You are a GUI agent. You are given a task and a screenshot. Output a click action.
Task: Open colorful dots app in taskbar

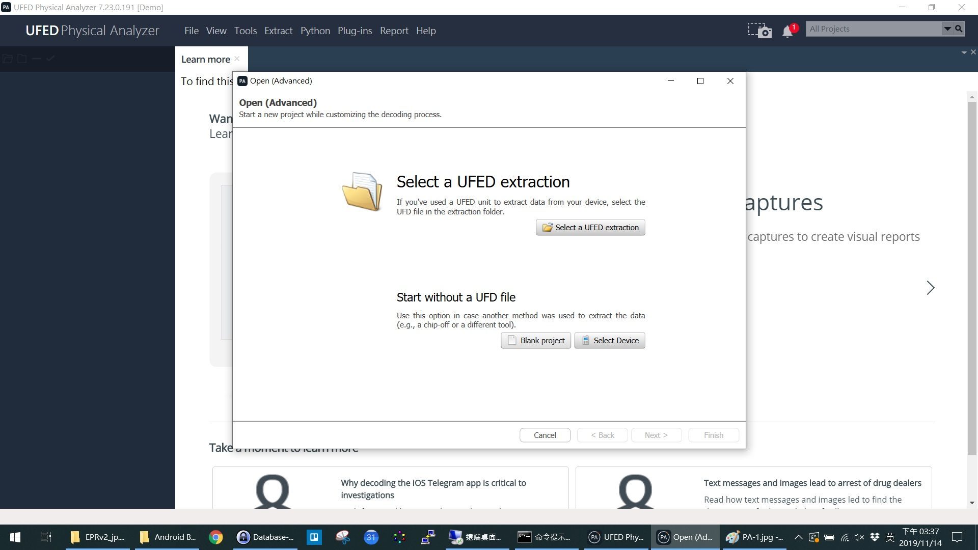(400, 537)
